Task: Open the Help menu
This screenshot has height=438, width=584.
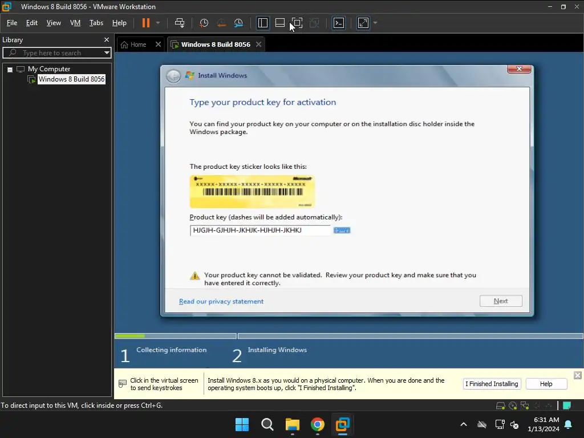Action: 119,23
